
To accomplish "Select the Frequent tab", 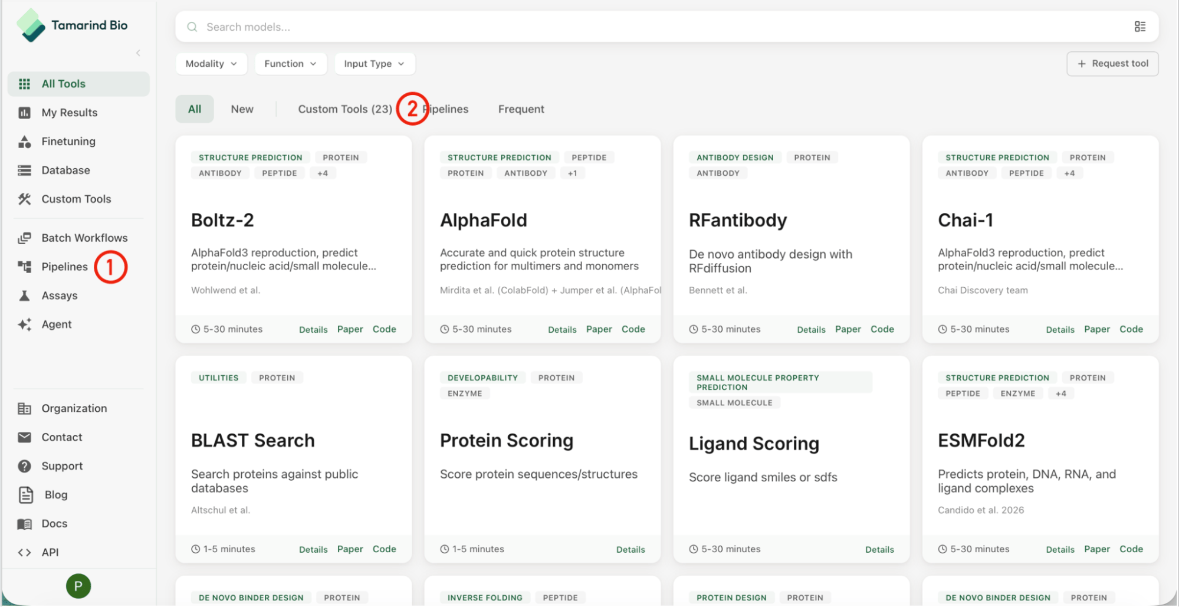I will 521,109.
